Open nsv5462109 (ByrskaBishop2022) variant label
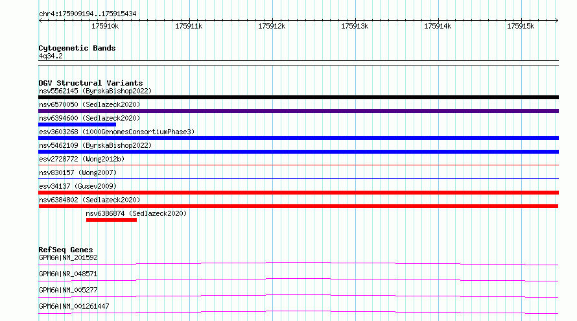This screenshot has width=577, height=321. [95, 145]
